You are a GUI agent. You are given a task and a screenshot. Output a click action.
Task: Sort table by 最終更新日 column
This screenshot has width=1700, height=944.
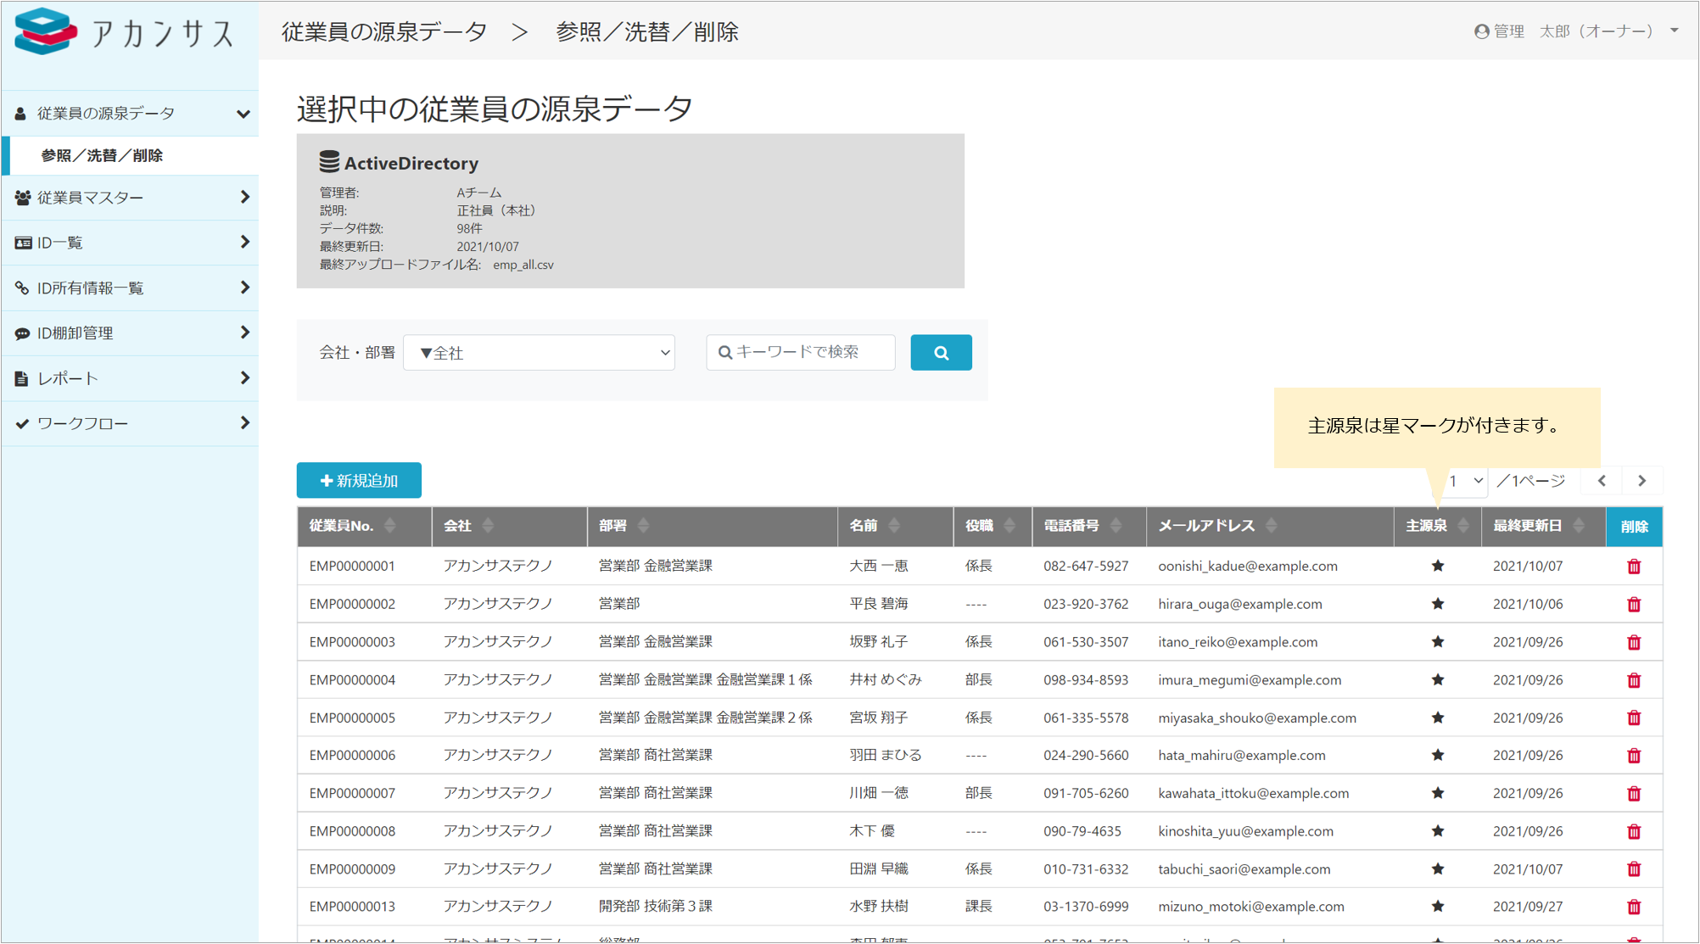click(x=1579, y=526)
